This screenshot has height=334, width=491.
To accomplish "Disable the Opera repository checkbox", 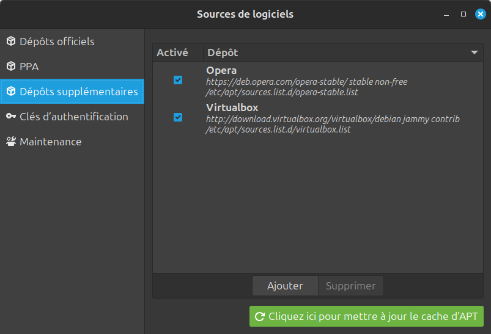I will (178, 80).
